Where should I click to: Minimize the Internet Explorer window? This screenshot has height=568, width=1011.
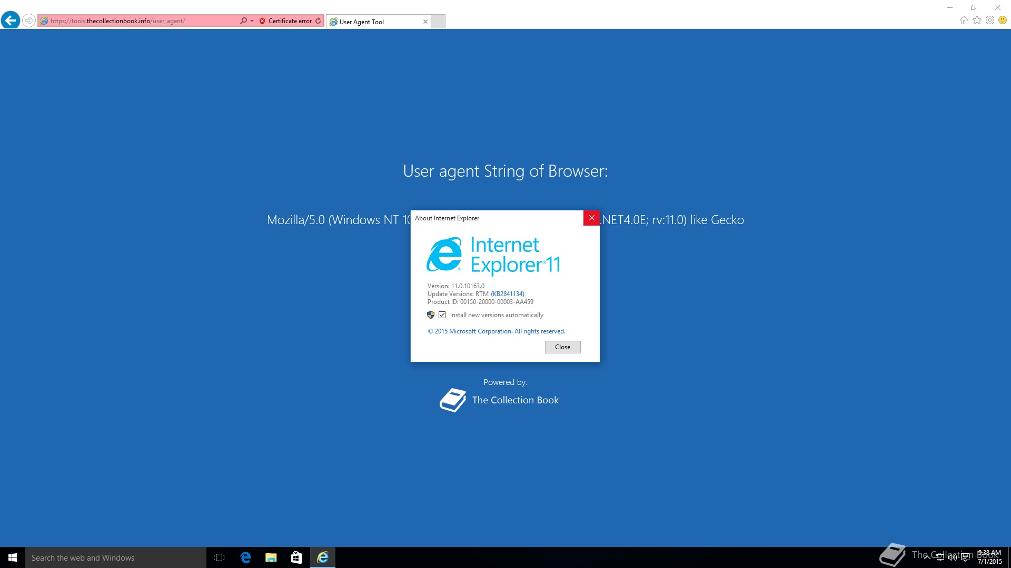[950, 7]
